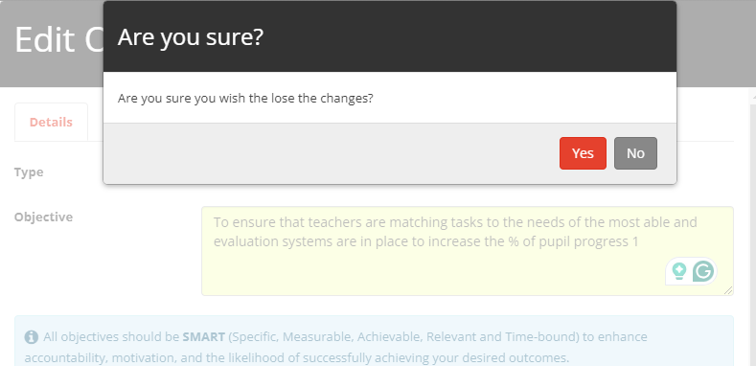Click the vertical scrollbar track at right edge
This screenshot has height=366, width=756.
coord(752,232)
